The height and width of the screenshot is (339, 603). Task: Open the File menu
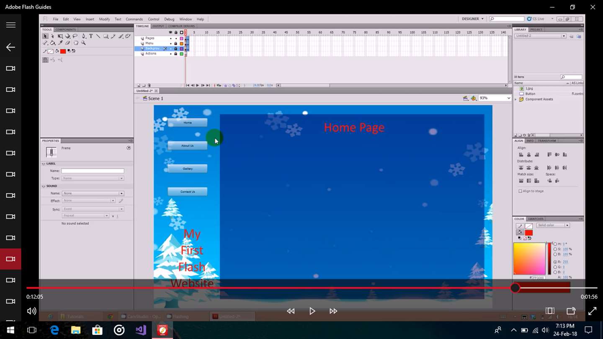(55, 19)
